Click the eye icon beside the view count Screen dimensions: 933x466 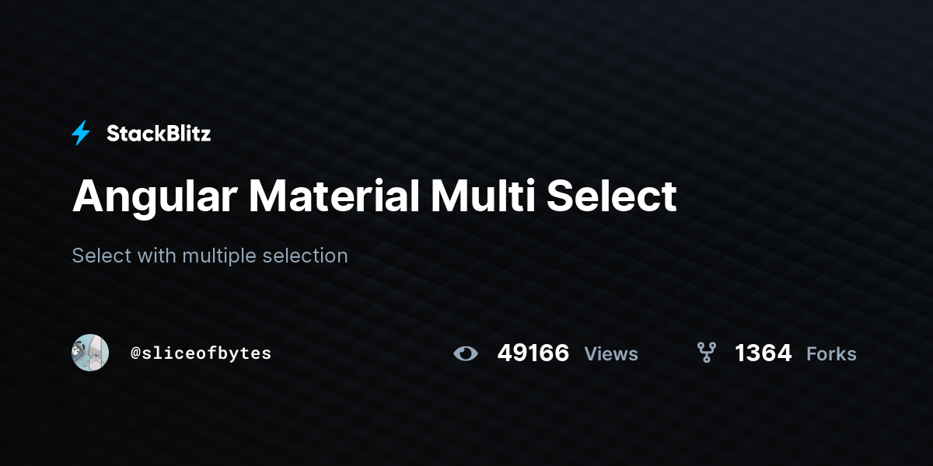pyautogui.click(x=466, y=354)
